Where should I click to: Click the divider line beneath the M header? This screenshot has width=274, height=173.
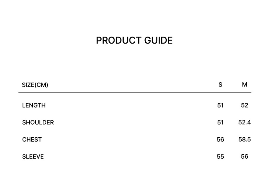tap(245, 93)
